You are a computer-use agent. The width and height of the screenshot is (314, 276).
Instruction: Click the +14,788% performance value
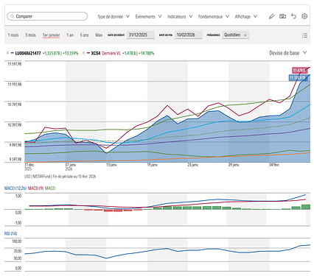[x=146, y=53]
